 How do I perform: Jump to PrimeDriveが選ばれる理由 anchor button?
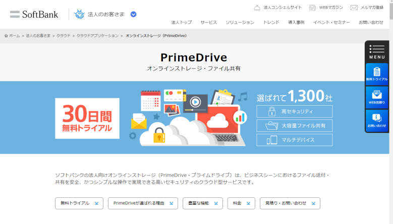(143, 203)
